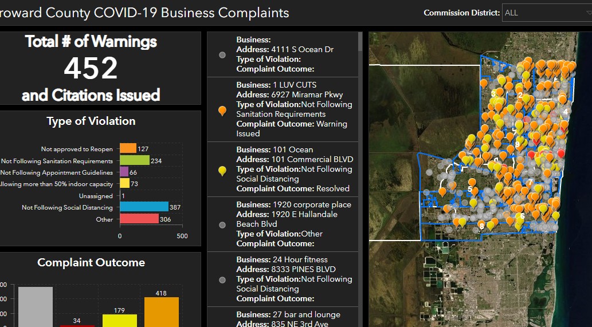
Task: Click the orange Not approved to Reopen bar
Action: [x=128, y=148]
